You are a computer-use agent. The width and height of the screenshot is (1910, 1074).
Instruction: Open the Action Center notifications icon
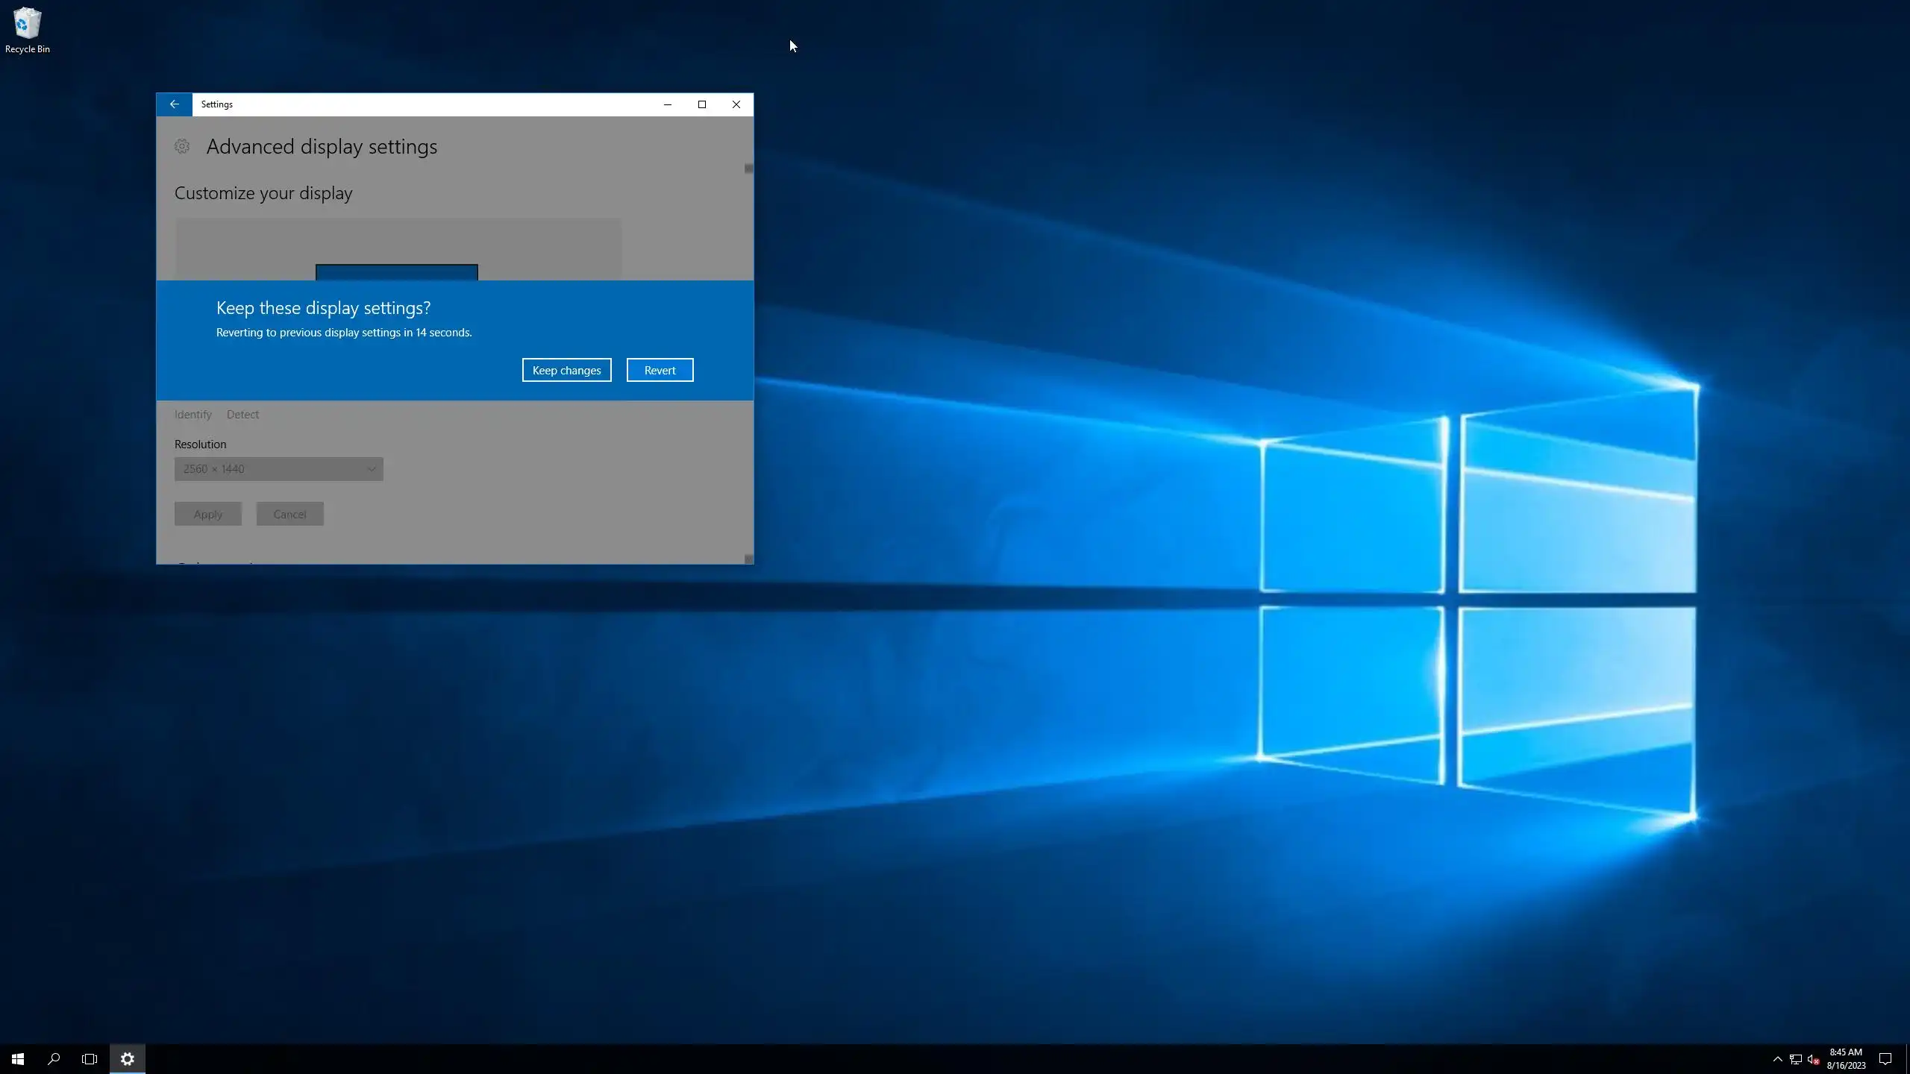(x=1885, y=1058)
